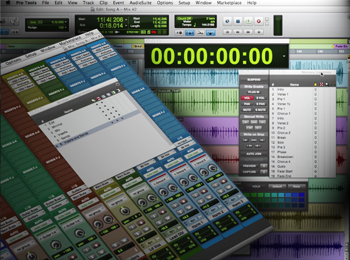Image resolution: width=350 pixels, height=260 pixels.
Task: Open the Pro Tools menu
Action: (x=26, y=3)
